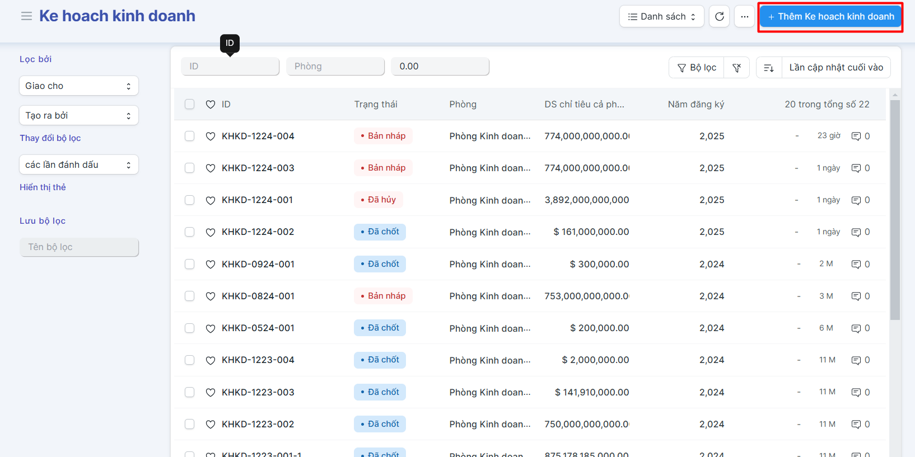Screen dimensions: 915x457
Task: Click the heart icon in table header
Action: (211, 105)
